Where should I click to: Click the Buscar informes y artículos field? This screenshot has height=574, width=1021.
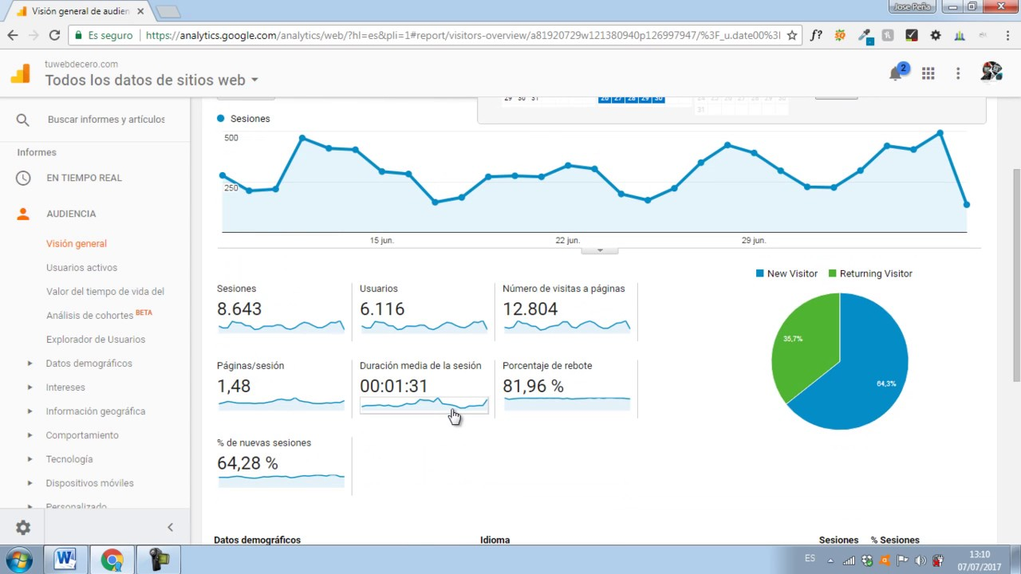point(106,120)
